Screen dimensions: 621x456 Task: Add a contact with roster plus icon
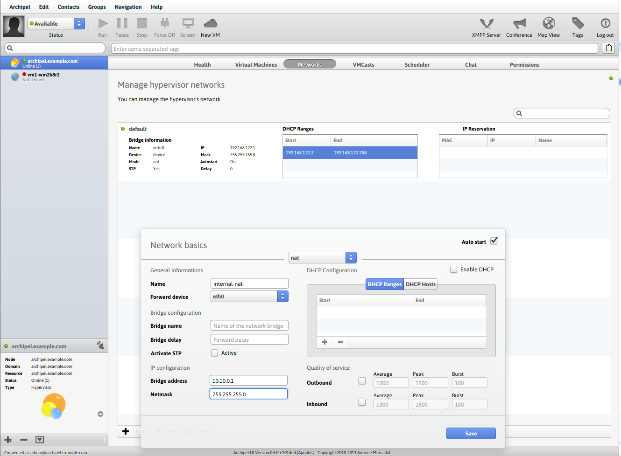(8, 440)
